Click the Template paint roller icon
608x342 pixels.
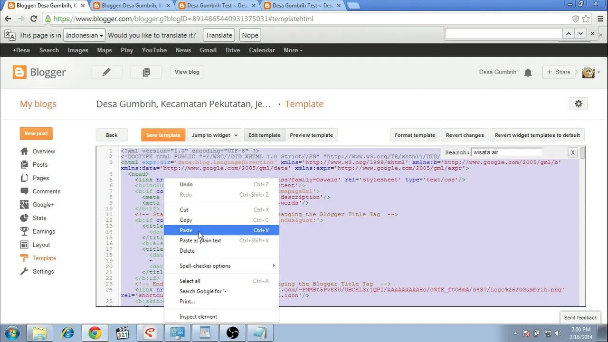click(24, 258)
